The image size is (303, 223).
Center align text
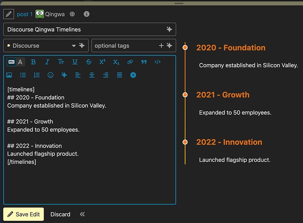(92, 75)
